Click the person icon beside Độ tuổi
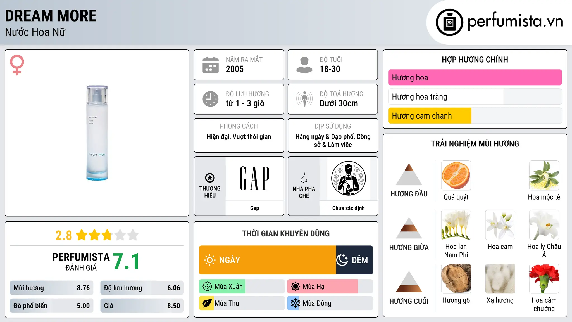Screen dimensions: 572x322 (x=304, y=65)
